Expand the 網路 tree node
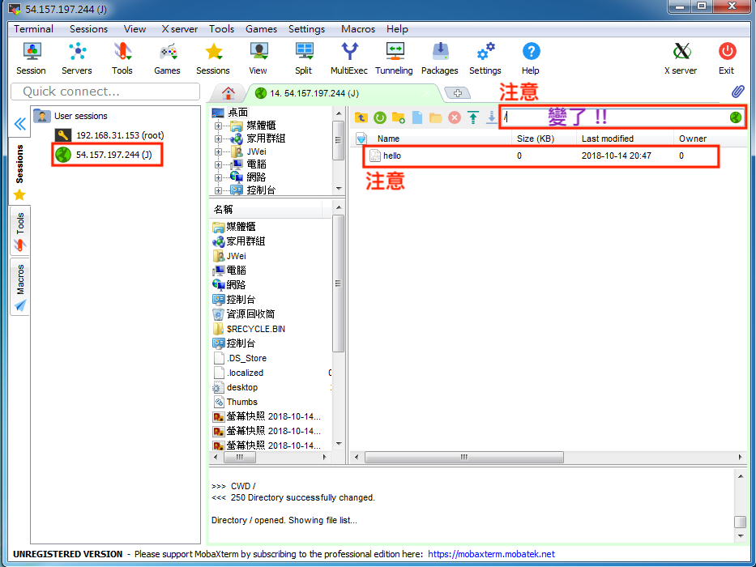 (x=219, y=177)
